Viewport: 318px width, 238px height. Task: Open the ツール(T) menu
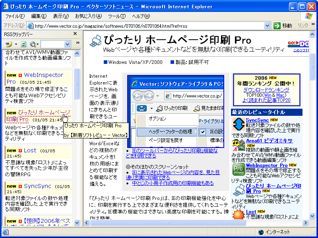[x=117, y=16]
